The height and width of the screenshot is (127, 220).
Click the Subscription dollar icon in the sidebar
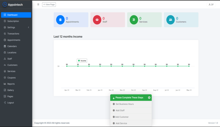click(5, 21)
